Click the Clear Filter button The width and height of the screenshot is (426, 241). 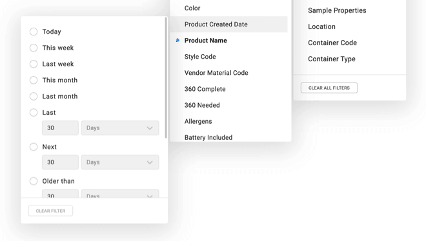pos(50,211)
